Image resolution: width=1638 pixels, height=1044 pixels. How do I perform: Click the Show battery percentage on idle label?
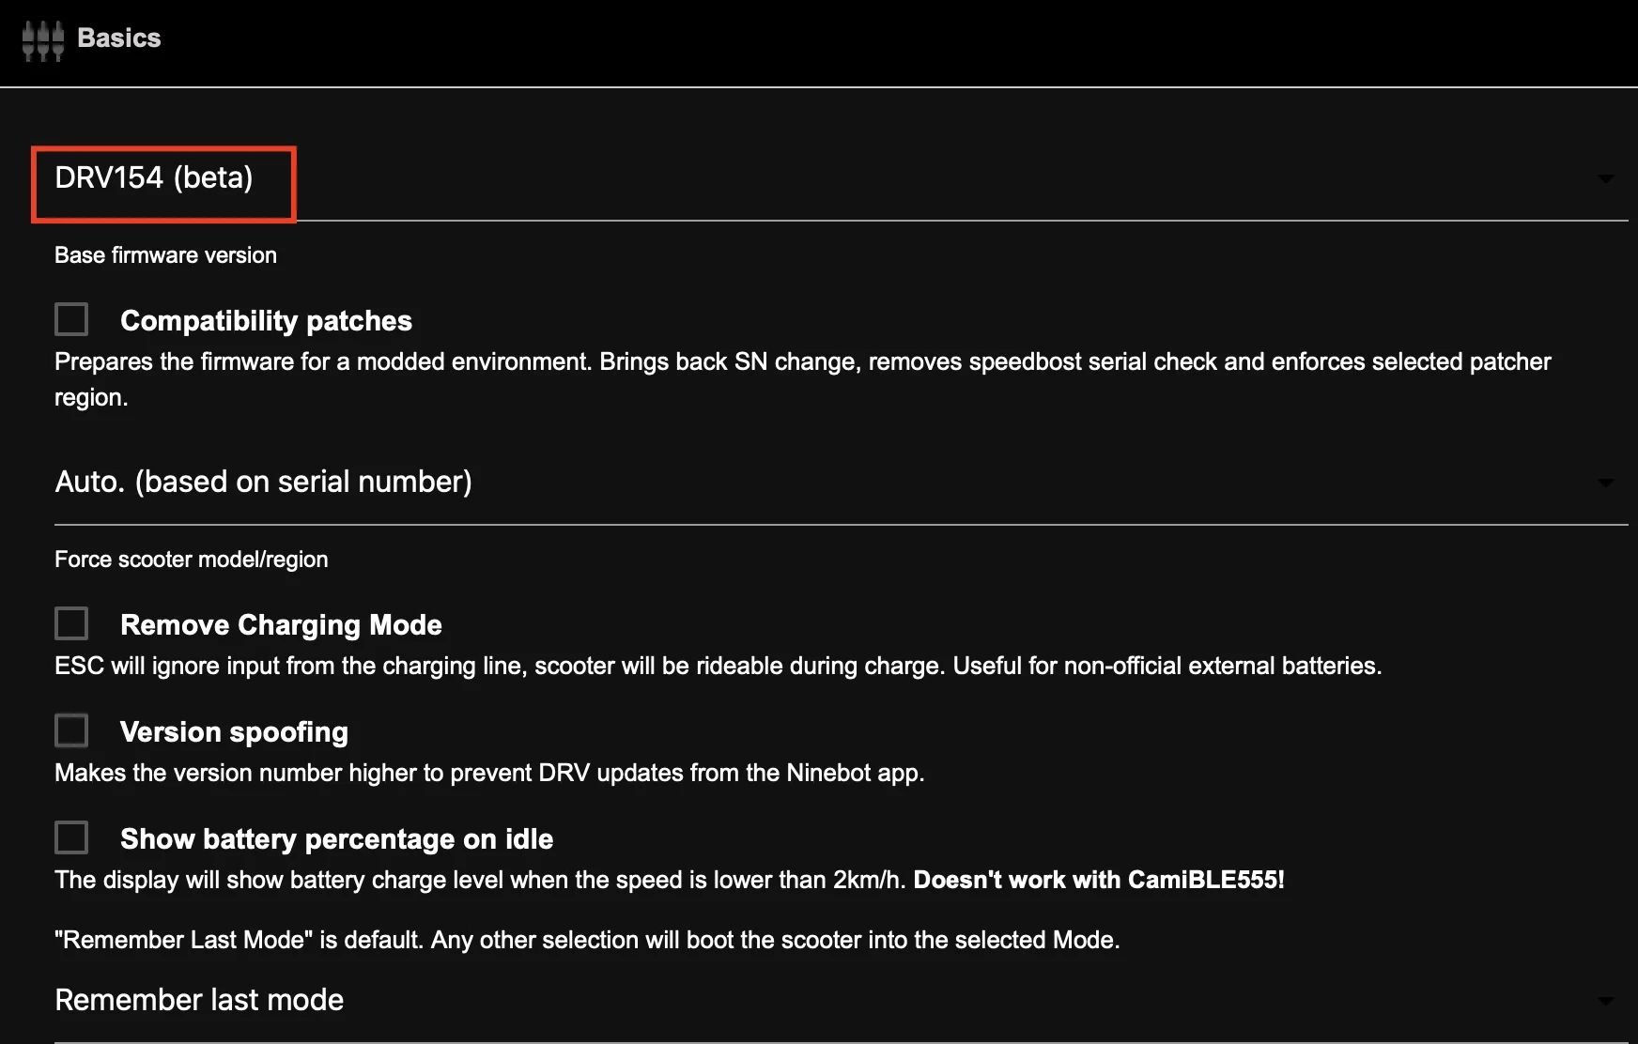[335, 838]
